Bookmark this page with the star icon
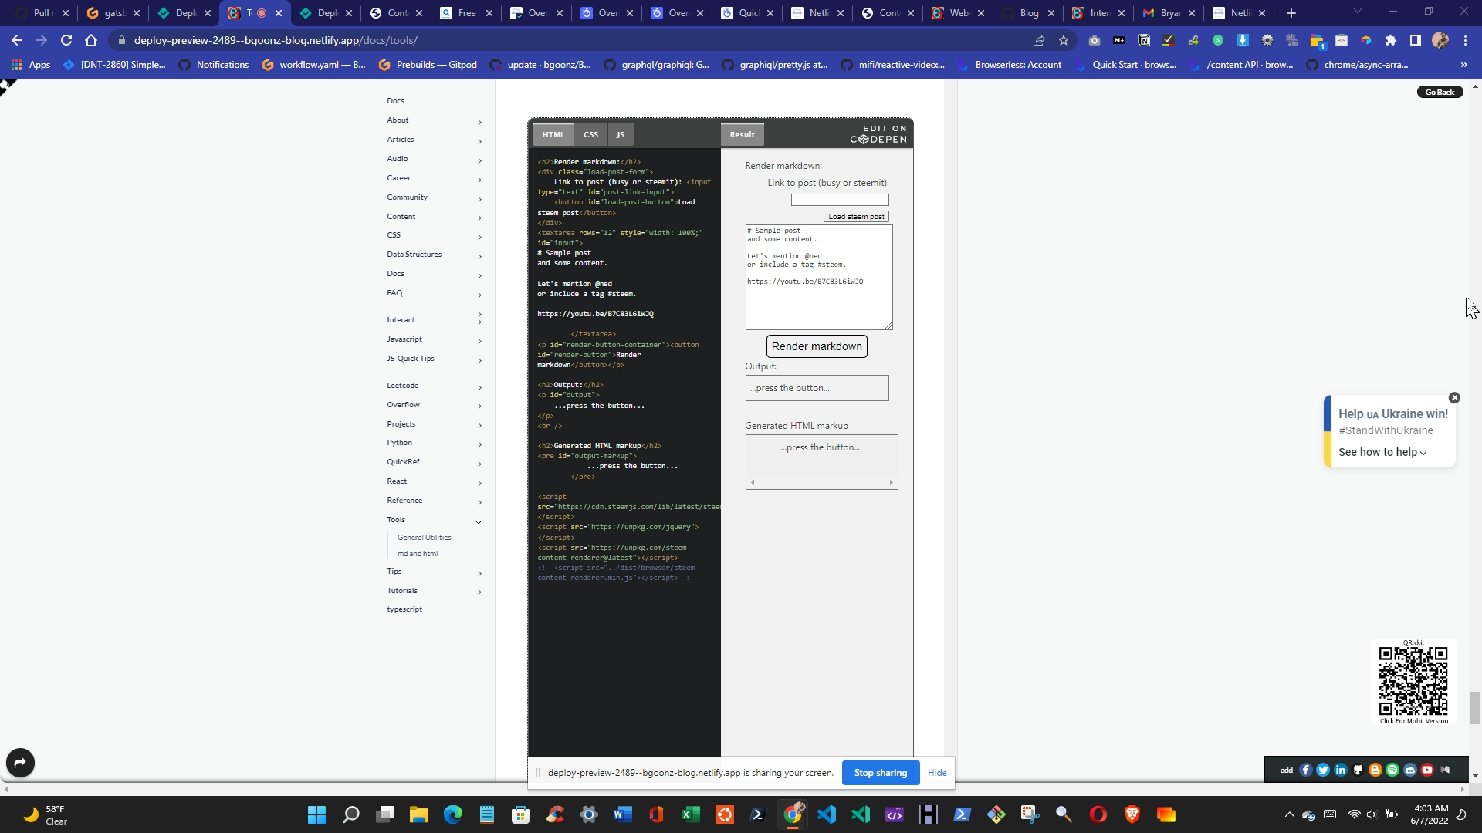This screenshot has height=833, width=1482. pyautogui.click(x=1064, y=40)
